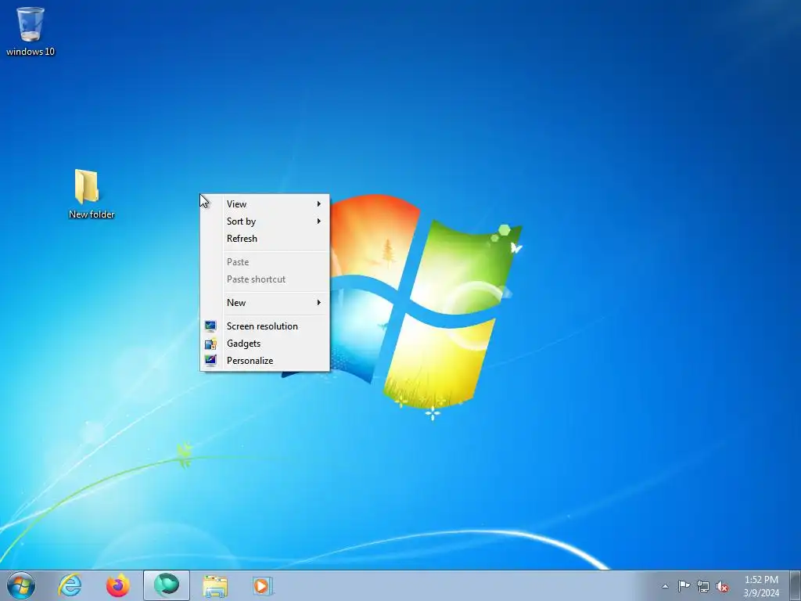801x601 pixels.
Task: Launch Windows Media Player from taskbar
Action: (263, 585)
